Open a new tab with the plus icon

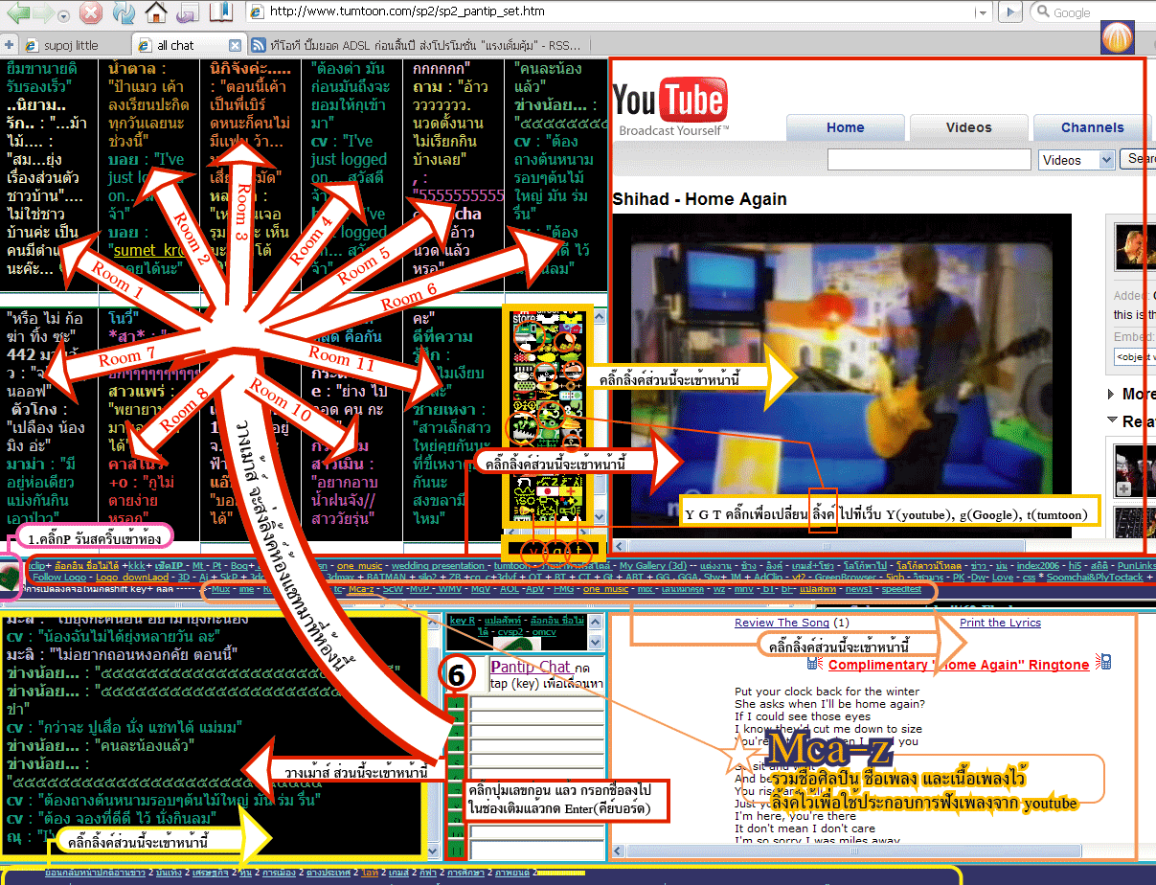[9, 44]
